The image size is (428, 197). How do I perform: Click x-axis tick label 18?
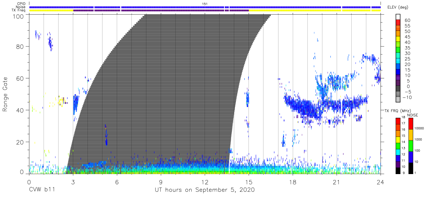293,182
